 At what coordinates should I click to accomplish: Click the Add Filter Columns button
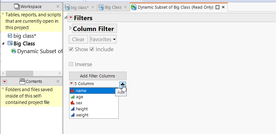[x=98, y=76]
